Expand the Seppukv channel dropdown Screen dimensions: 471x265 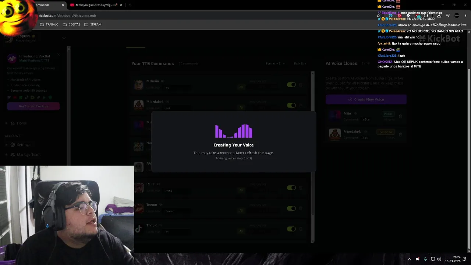coord(64,38)
